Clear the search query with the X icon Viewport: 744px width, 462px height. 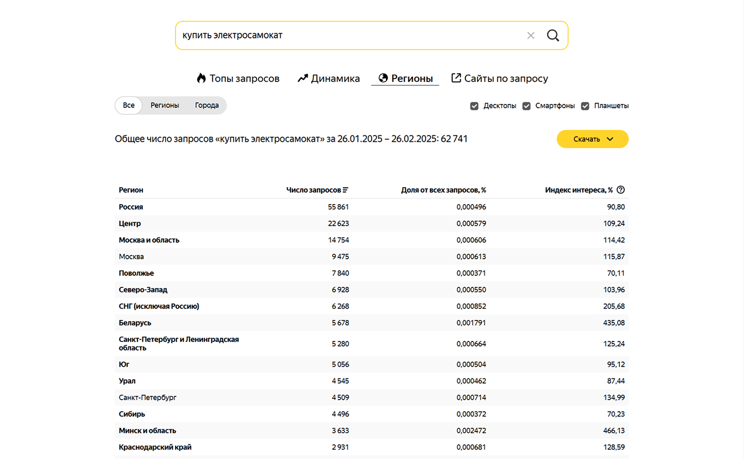click(531, 35)
